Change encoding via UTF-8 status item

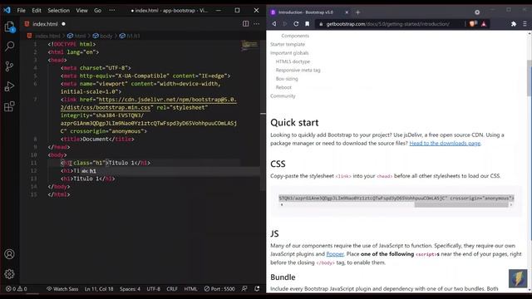click(x=153, y=289)
